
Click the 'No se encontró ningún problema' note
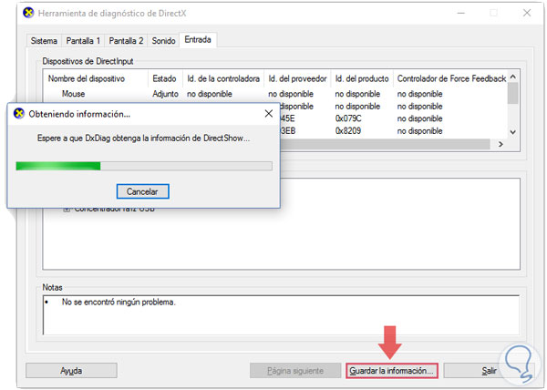coord(119,303)
